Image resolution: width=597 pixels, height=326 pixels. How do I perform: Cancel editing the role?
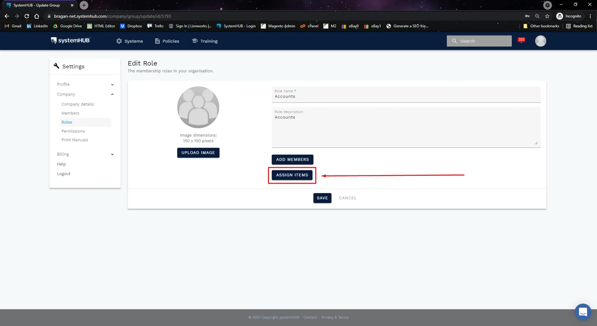(348, 198)
